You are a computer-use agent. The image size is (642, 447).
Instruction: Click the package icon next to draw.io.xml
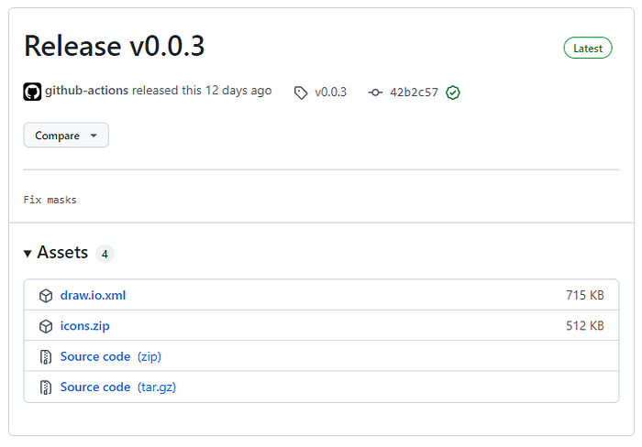(x=46, y=296)
